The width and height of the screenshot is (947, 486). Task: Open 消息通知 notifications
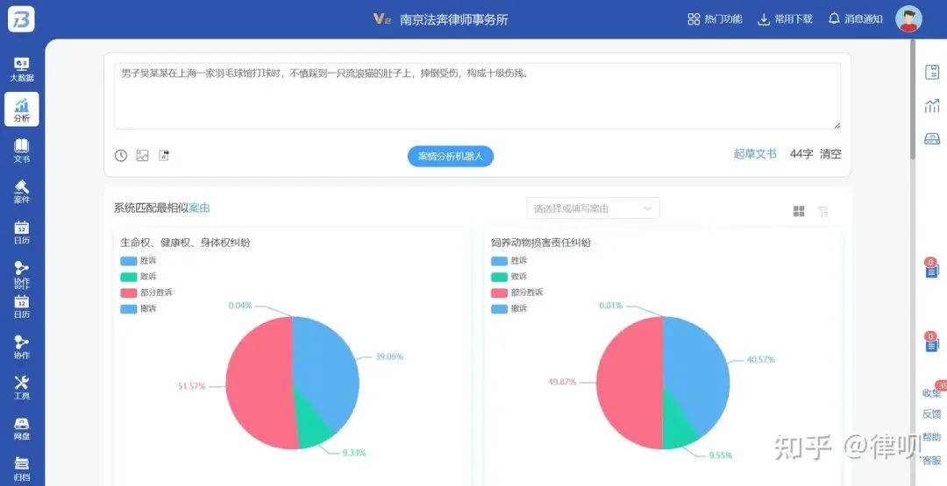click(x=855, y=18)
